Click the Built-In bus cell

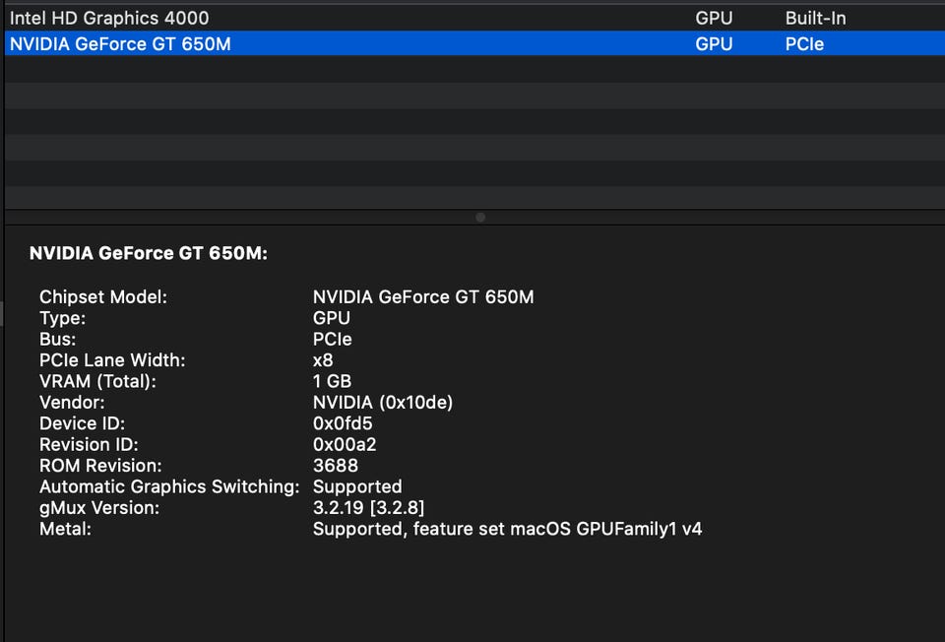pyautogui.click(x=815, y=18)
